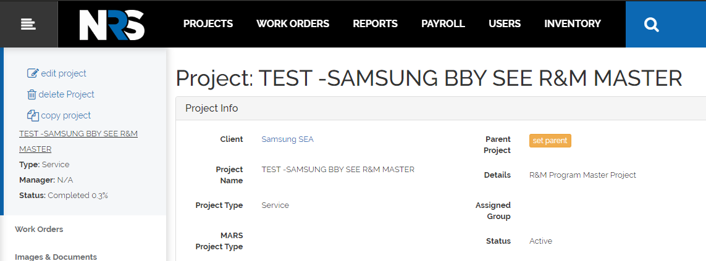The height and width of the screenshot is (261, 706).
Task: Navigate to INVENTORY
Action: point(573,24)
